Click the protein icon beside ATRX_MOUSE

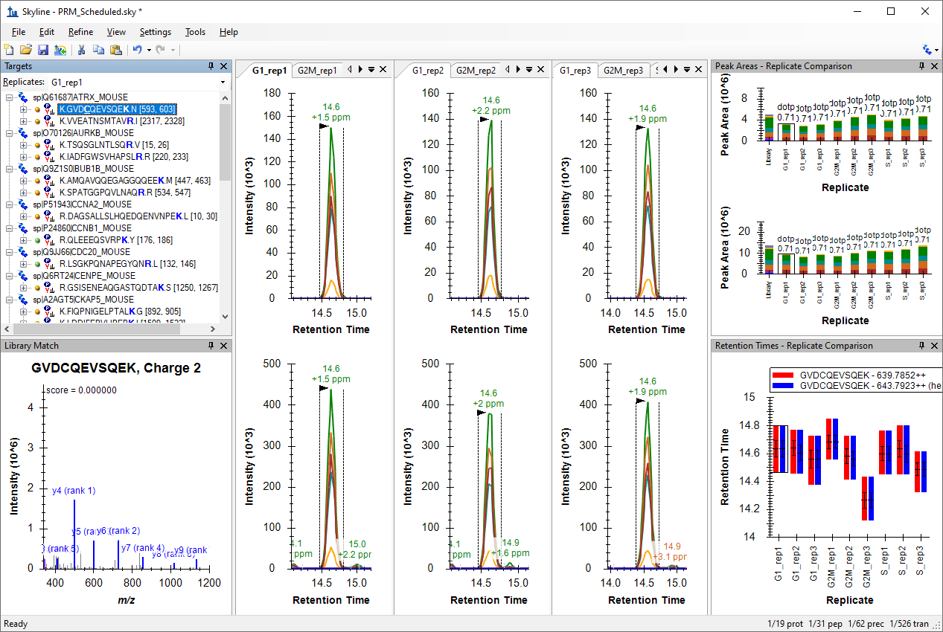click(x=24, y=97)
